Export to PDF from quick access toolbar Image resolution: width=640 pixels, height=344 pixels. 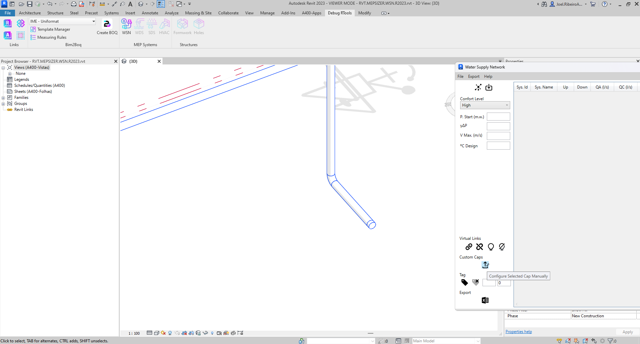(81, 4)
